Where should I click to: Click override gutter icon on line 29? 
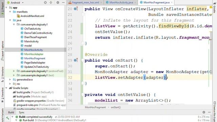(76, 60)
